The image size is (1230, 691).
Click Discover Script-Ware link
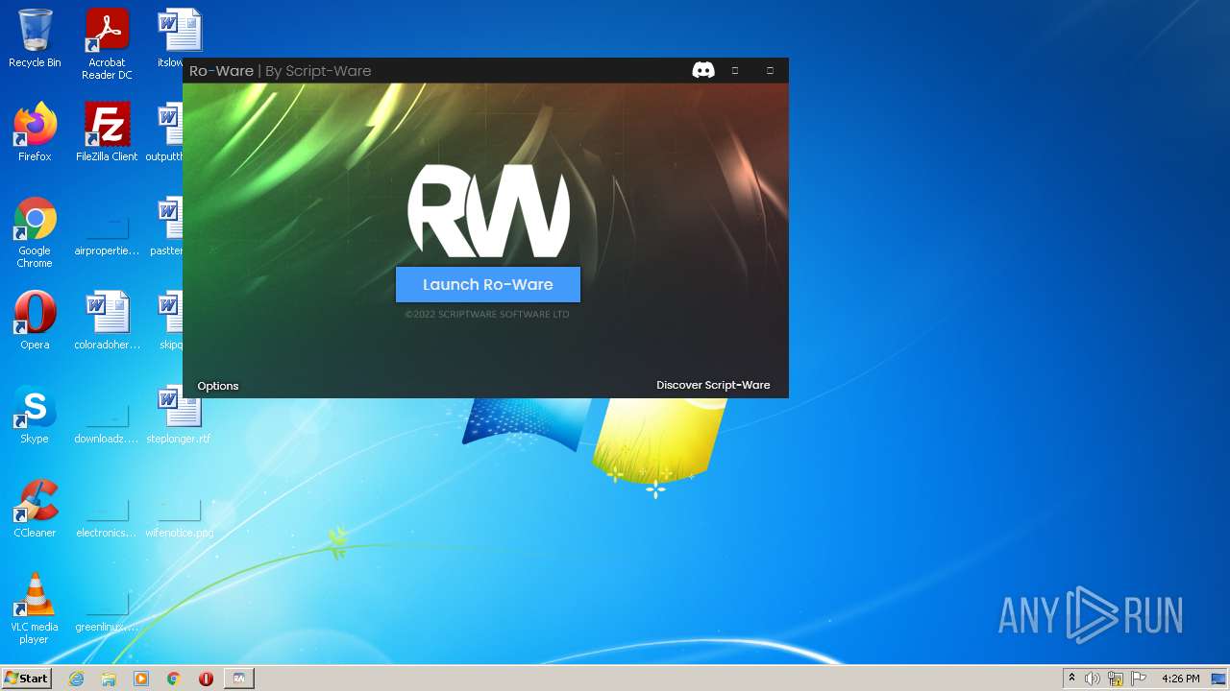(x=713, y=385)
